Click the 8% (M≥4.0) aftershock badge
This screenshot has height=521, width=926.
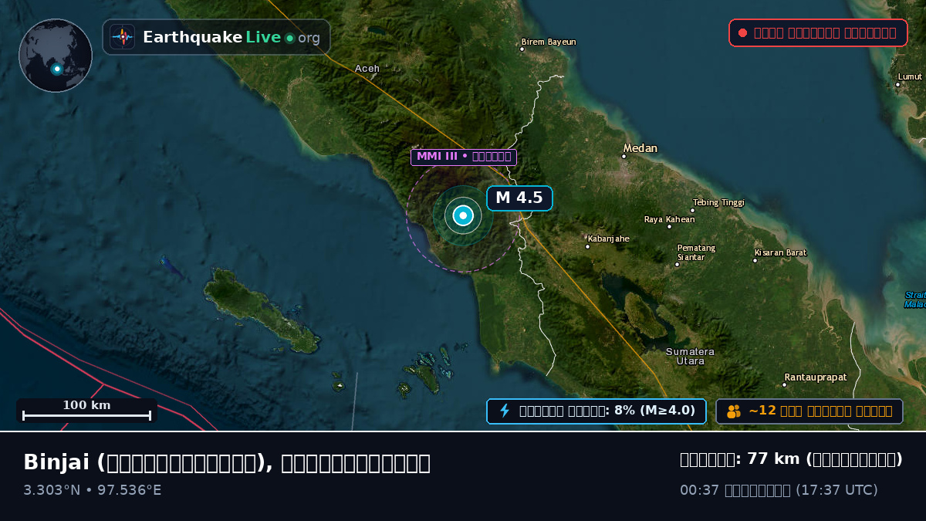(596, 411)
